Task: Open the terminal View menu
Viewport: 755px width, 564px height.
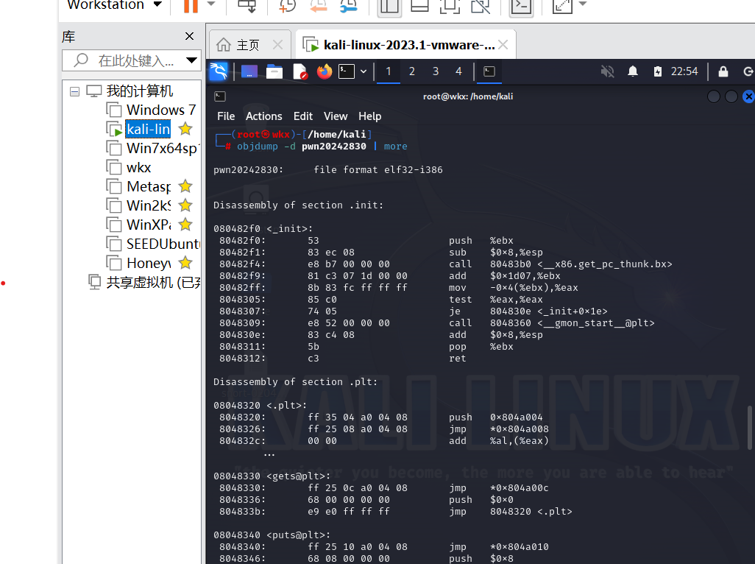Action: 336,116
